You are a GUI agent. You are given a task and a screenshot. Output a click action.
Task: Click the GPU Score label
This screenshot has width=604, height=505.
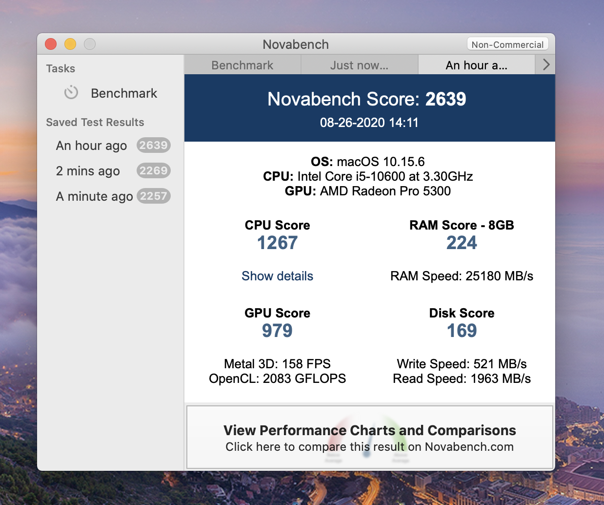click(277, 313)
